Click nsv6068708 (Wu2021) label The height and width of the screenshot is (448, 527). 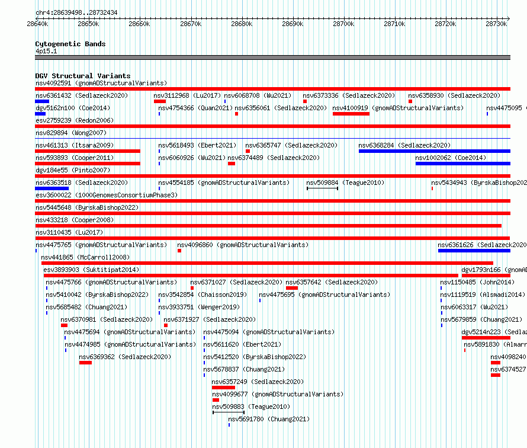258,95
